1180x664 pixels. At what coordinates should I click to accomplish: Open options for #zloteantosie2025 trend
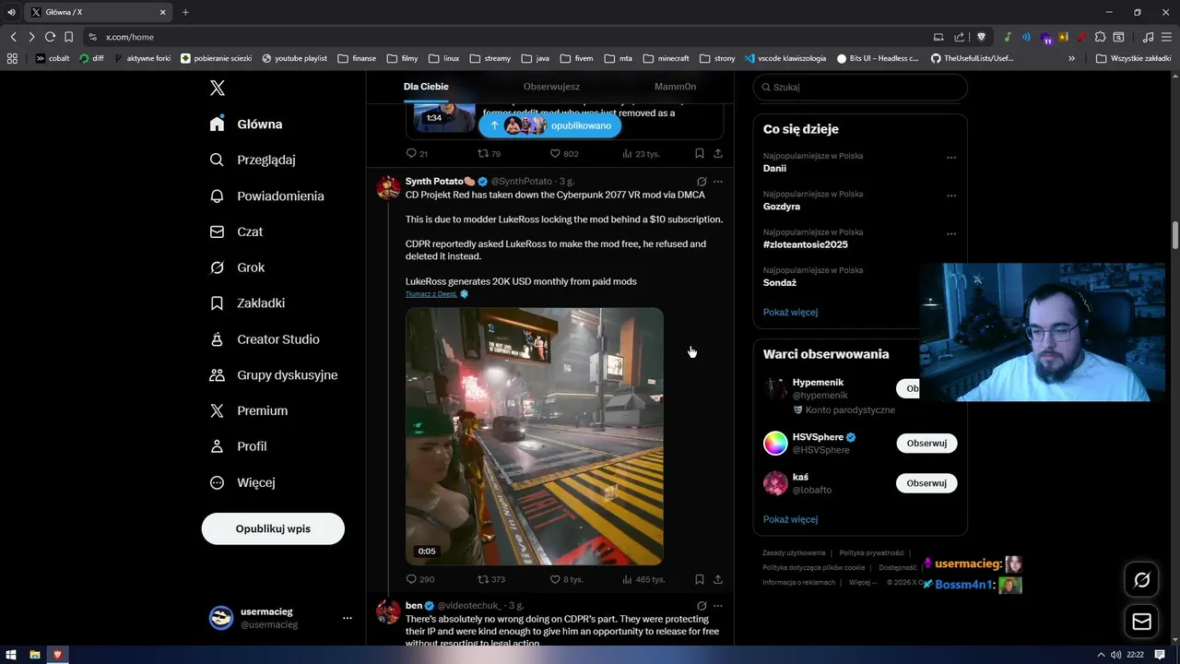(951, 233)
